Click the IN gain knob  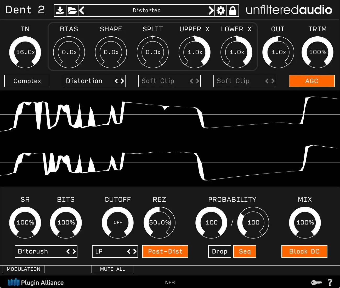25,52
